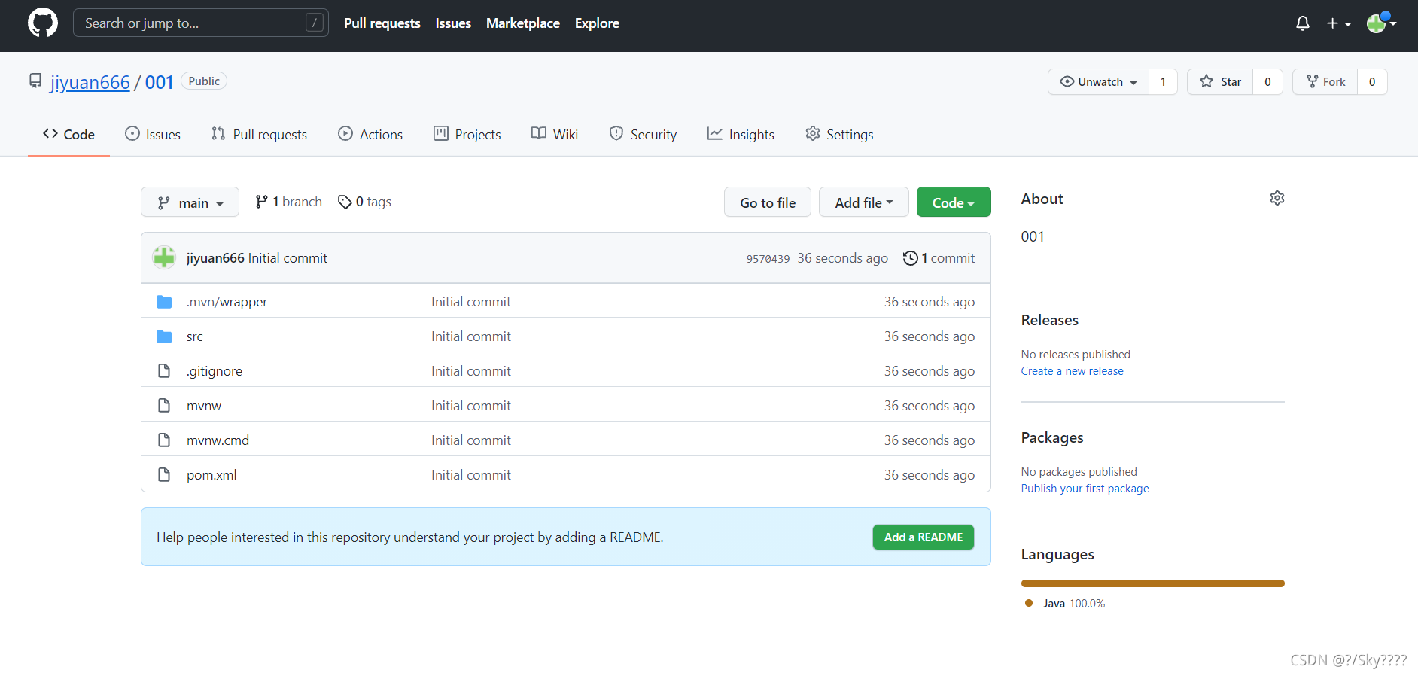Click the GitHub logo icon

click(x=43, y=23)
